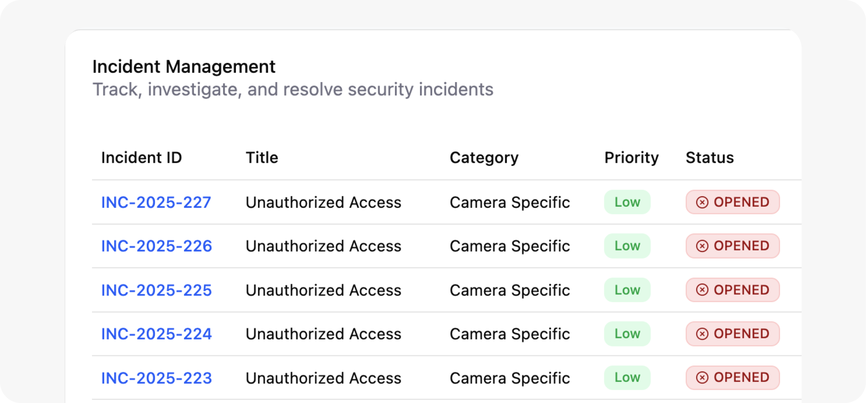Viewport: 866px width, 403px height.
Task: Open incident INC-2025-224 link
Action: [x=156, y=334]
